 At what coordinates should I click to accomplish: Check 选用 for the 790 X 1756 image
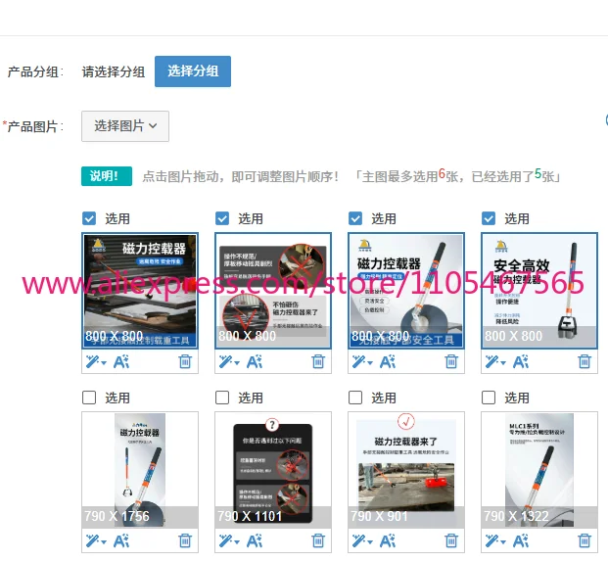click(89, 398)
